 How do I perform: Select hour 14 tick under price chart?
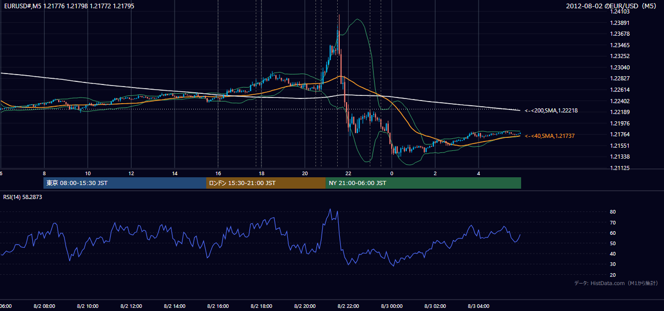pos(175,174)
